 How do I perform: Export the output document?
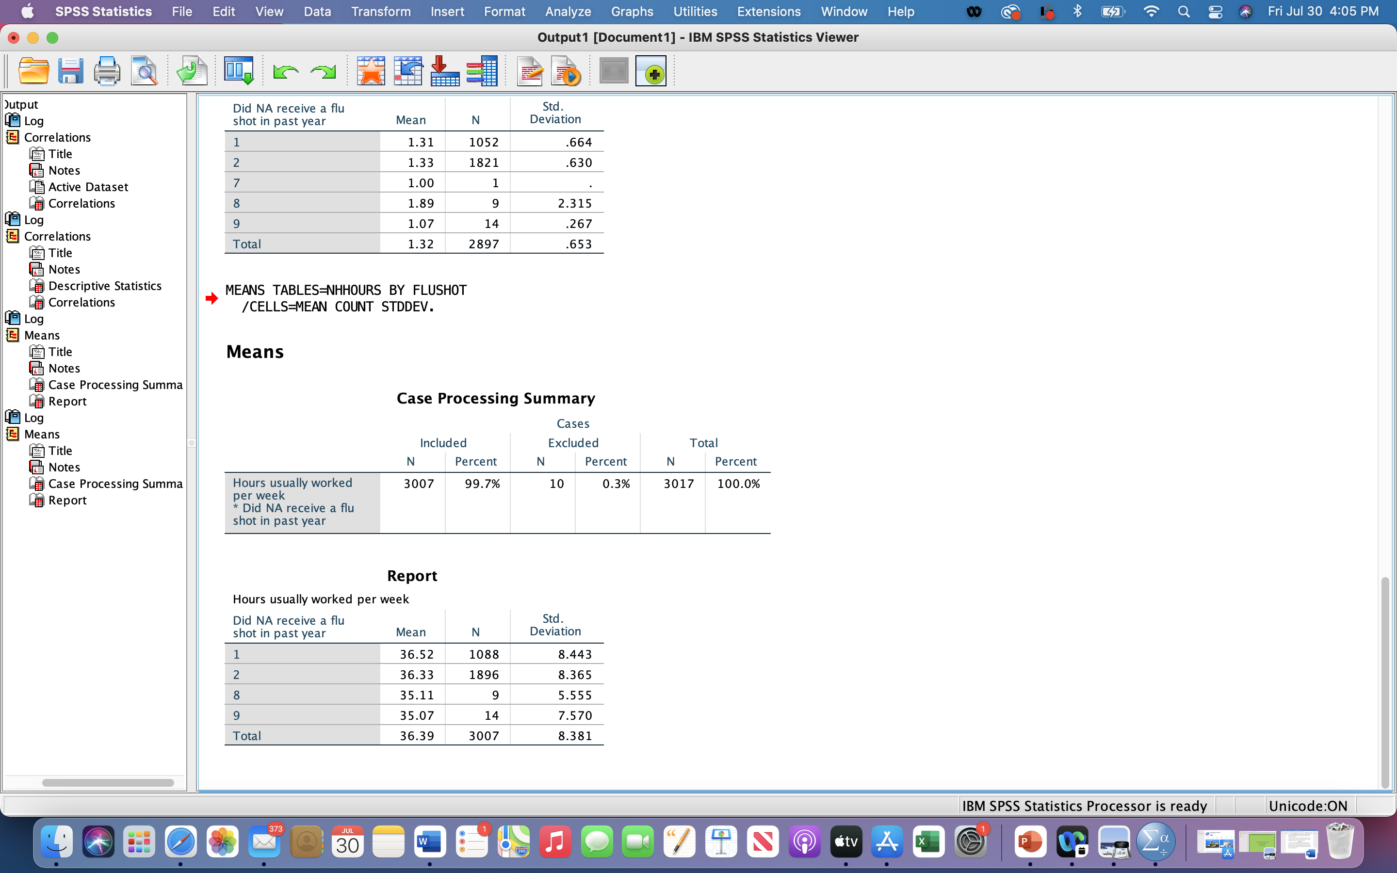[x=191, y=70]
